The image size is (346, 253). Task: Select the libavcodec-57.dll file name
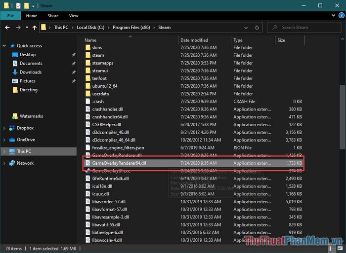point(109,202)
